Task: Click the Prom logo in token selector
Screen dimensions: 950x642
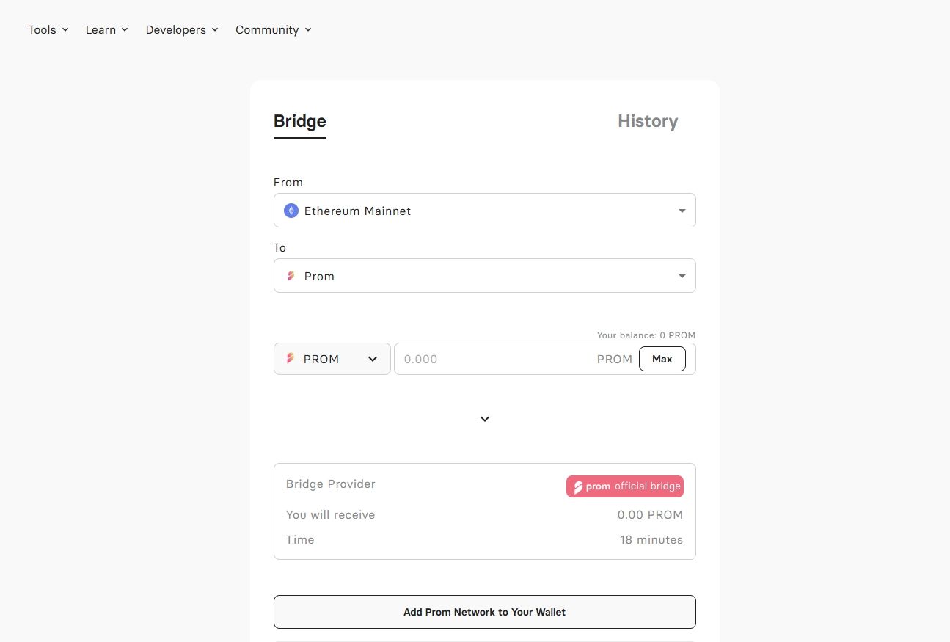Action: tap(291, 359)
